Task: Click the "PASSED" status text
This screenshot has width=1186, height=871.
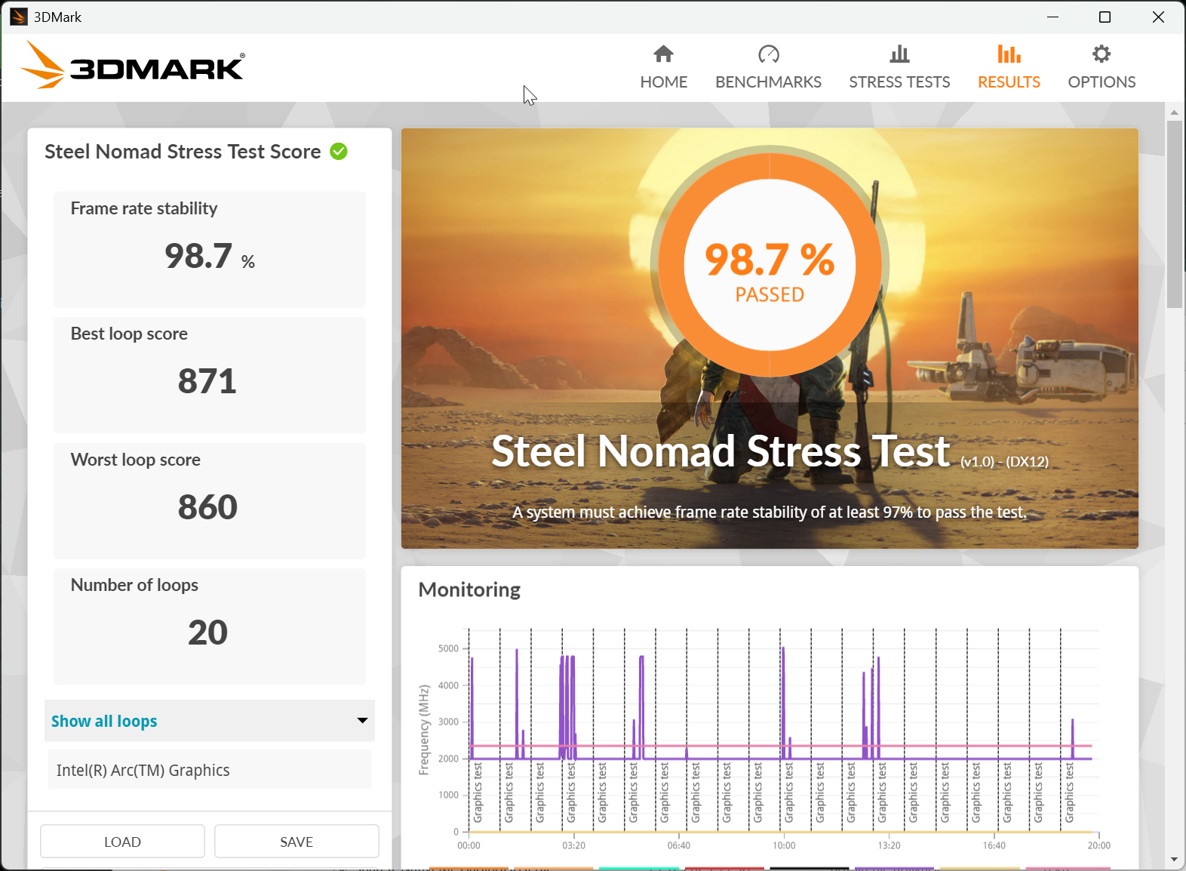Action: point(770,294)
